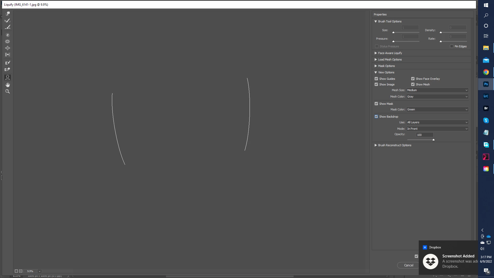Screen dimensions: 494x278
Task: Open the Mesh Size dropdown
Action: tap(437, 90)
